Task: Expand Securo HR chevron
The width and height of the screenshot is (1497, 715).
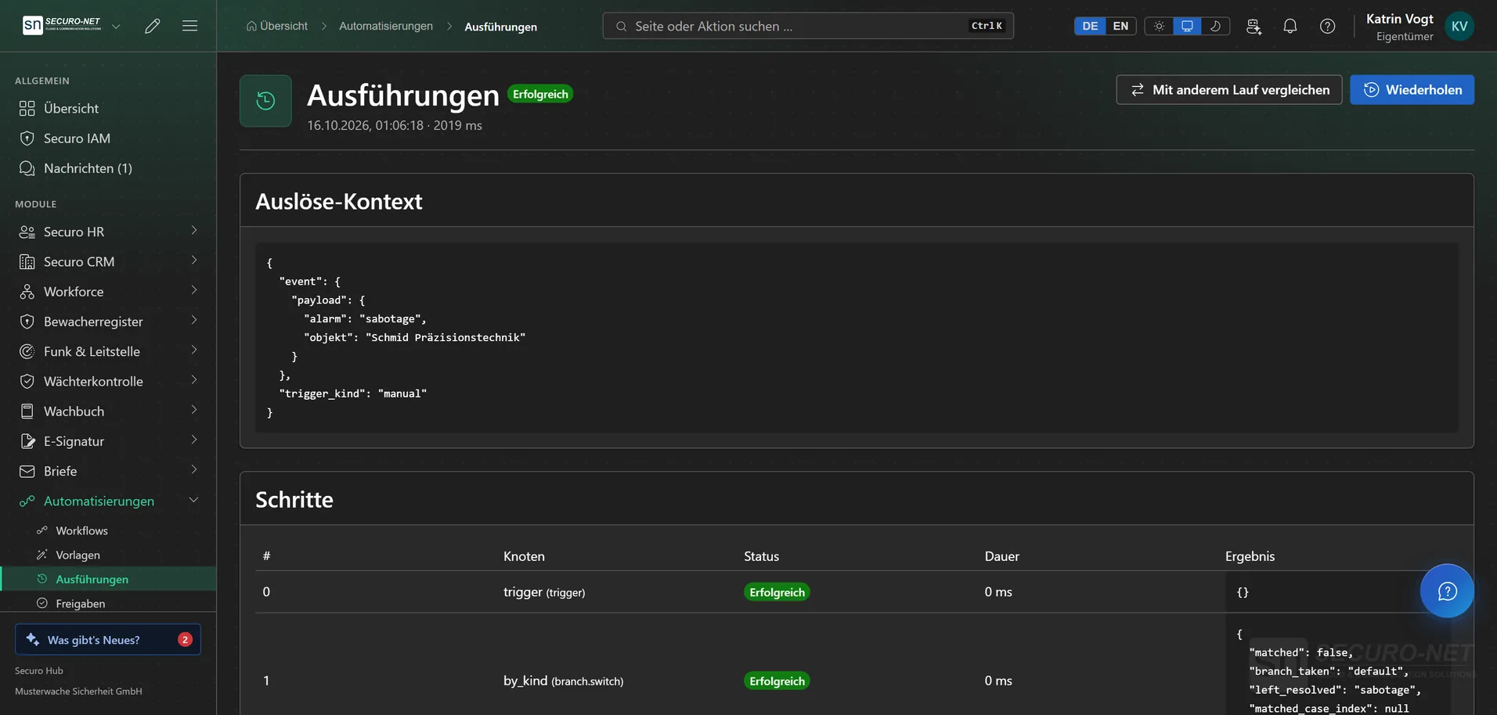Action: pos(194,231)
